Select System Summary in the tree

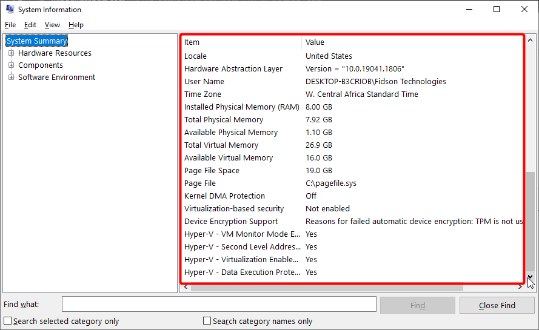[37, 41]
